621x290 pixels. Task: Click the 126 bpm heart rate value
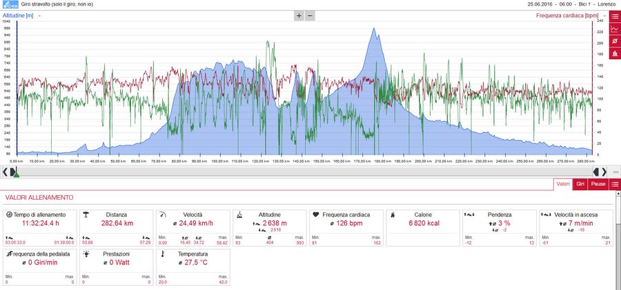coord(349,222)
